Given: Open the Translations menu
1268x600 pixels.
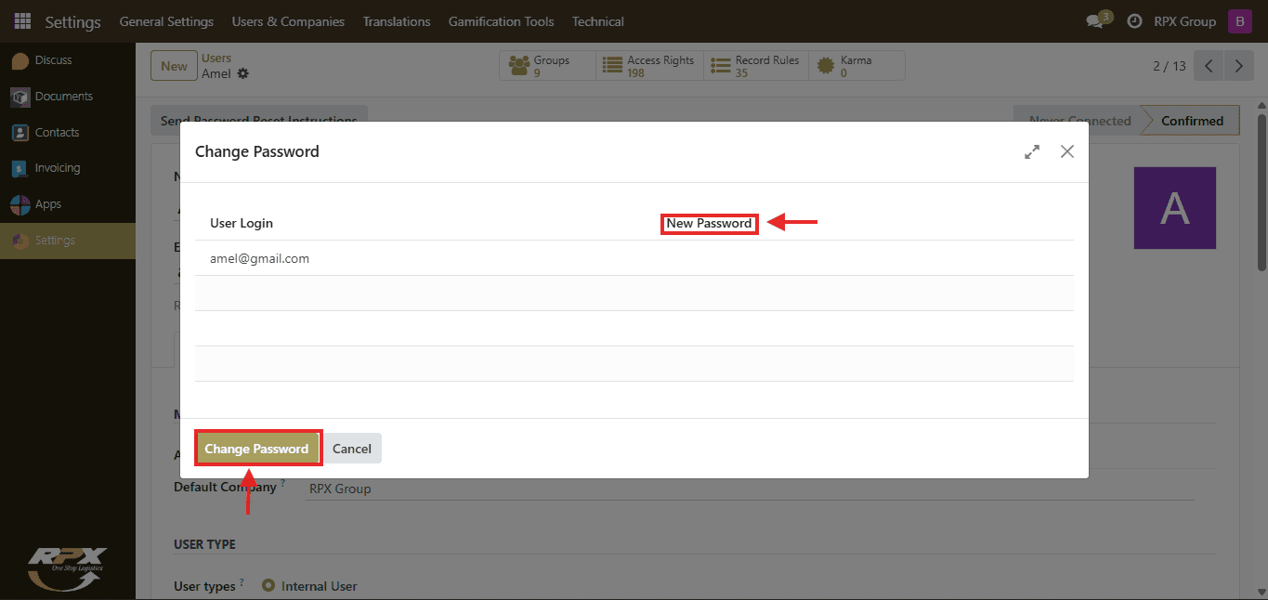Looking at the screenshot, I should pyautogui.click(x=397, y=21).
